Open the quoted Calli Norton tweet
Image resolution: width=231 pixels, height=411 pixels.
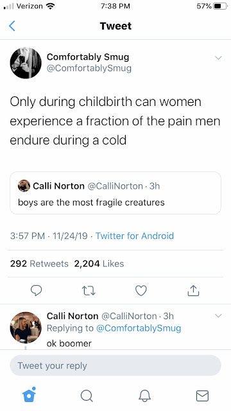click(x=116, y=193)
